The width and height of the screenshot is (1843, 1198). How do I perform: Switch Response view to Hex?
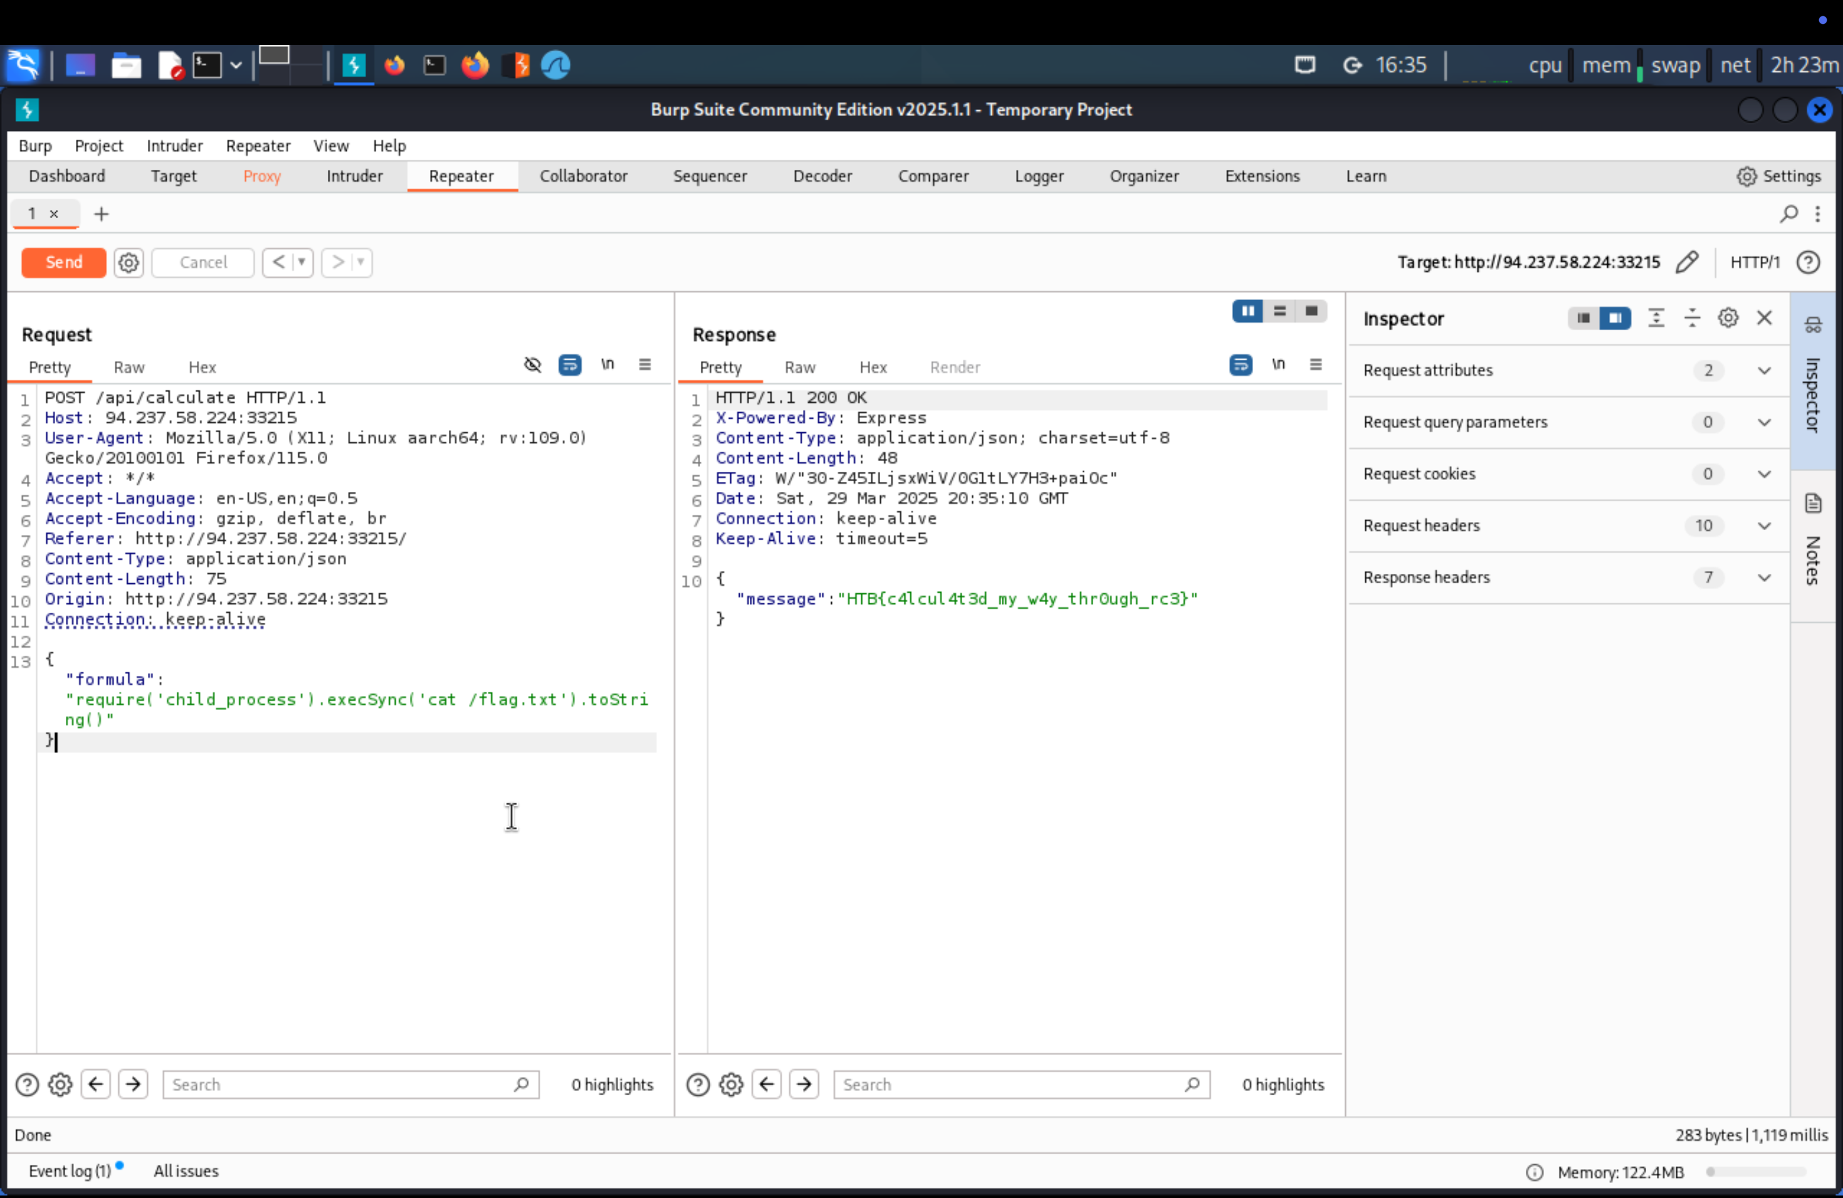point(873,368)
